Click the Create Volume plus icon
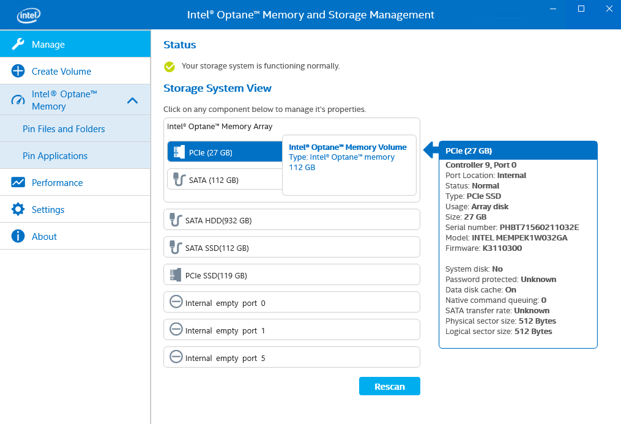Viewport: 621px width, 424px height. coord(18,71)
